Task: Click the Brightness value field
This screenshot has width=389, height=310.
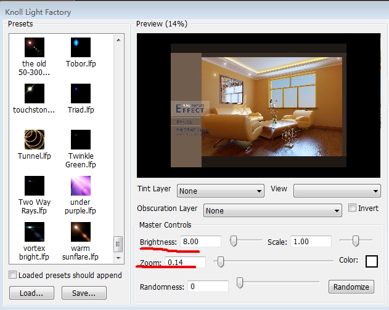Action: (200, 241)
